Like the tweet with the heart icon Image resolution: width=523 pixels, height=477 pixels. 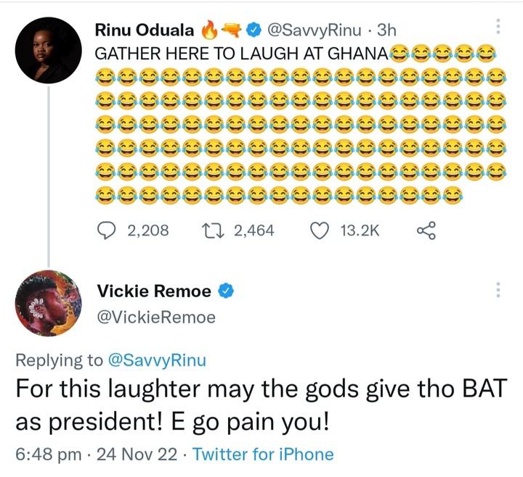pyautogui.click(x=320, y=231)
